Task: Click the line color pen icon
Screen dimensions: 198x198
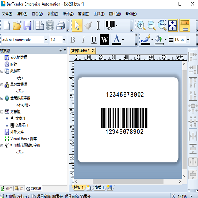Action: click(146, 40)
